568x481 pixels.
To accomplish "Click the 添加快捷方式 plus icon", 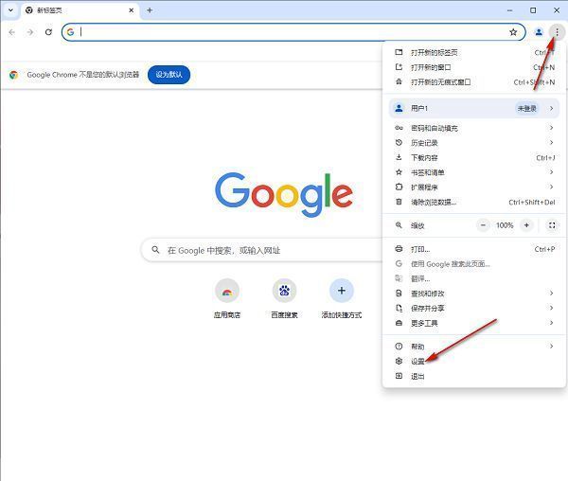I will [341, 291].
